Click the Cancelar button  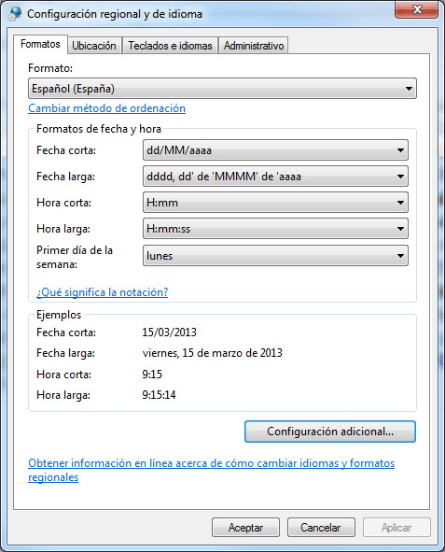[x=321, y=528]
